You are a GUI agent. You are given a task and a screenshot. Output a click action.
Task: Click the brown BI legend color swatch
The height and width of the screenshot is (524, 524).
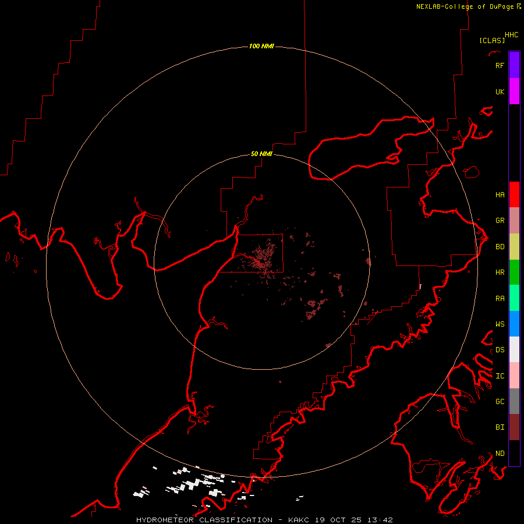click(x=514, y=427)
